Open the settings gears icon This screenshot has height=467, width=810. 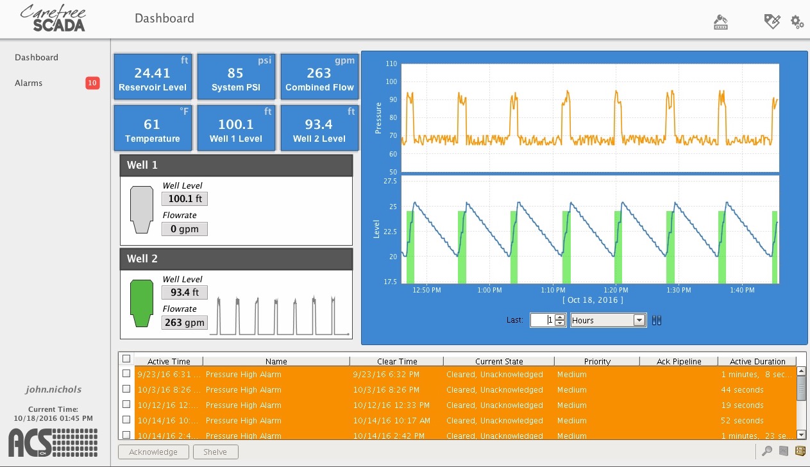pyautogui.click(x=797, y=22)
